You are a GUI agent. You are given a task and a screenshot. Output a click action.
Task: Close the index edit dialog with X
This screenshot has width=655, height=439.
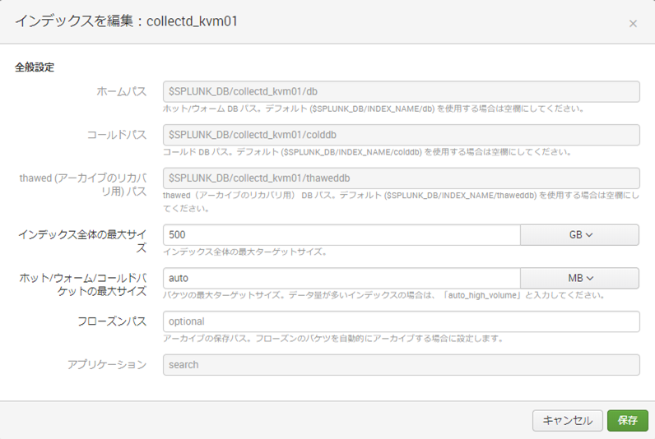(x=633, y=24)
